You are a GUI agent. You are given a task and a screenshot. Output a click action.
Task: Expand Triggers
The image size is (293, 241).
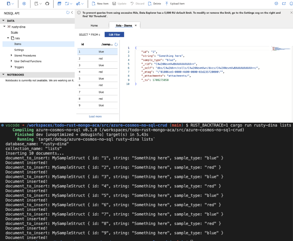point(12,67)
